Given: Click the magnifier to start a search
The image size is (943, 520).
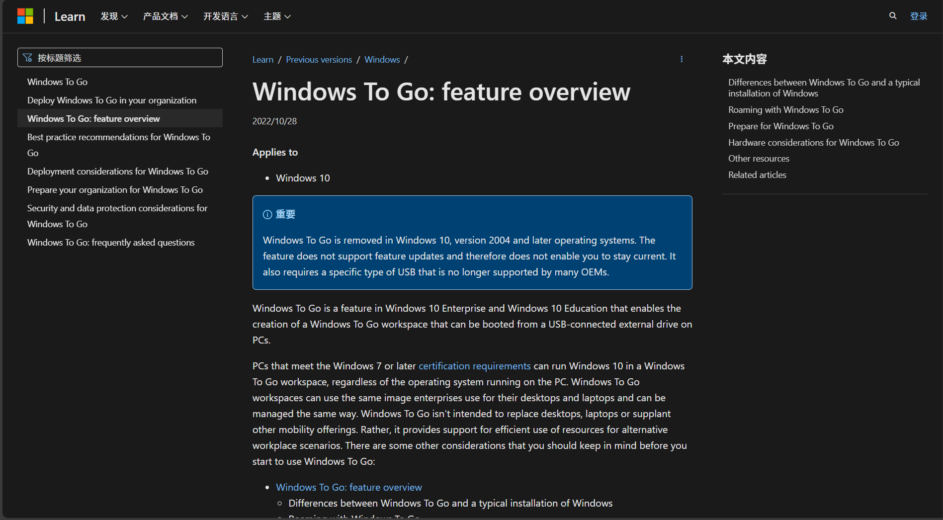Looking at the screenshot, I should [892, 15].
